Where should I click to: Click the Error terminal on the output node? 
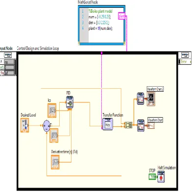point(185,62)
